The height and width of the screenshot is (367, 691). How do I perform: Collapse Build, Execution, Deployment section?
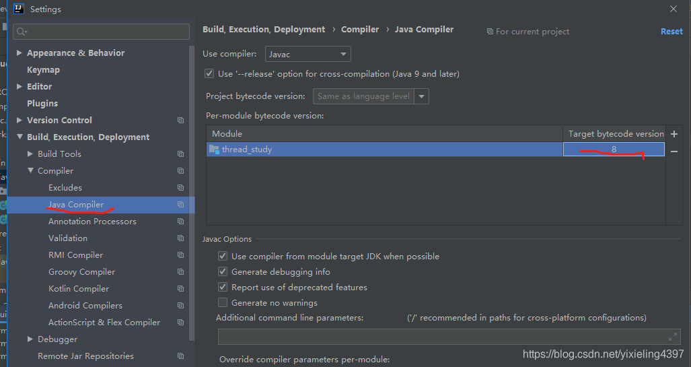20,137
